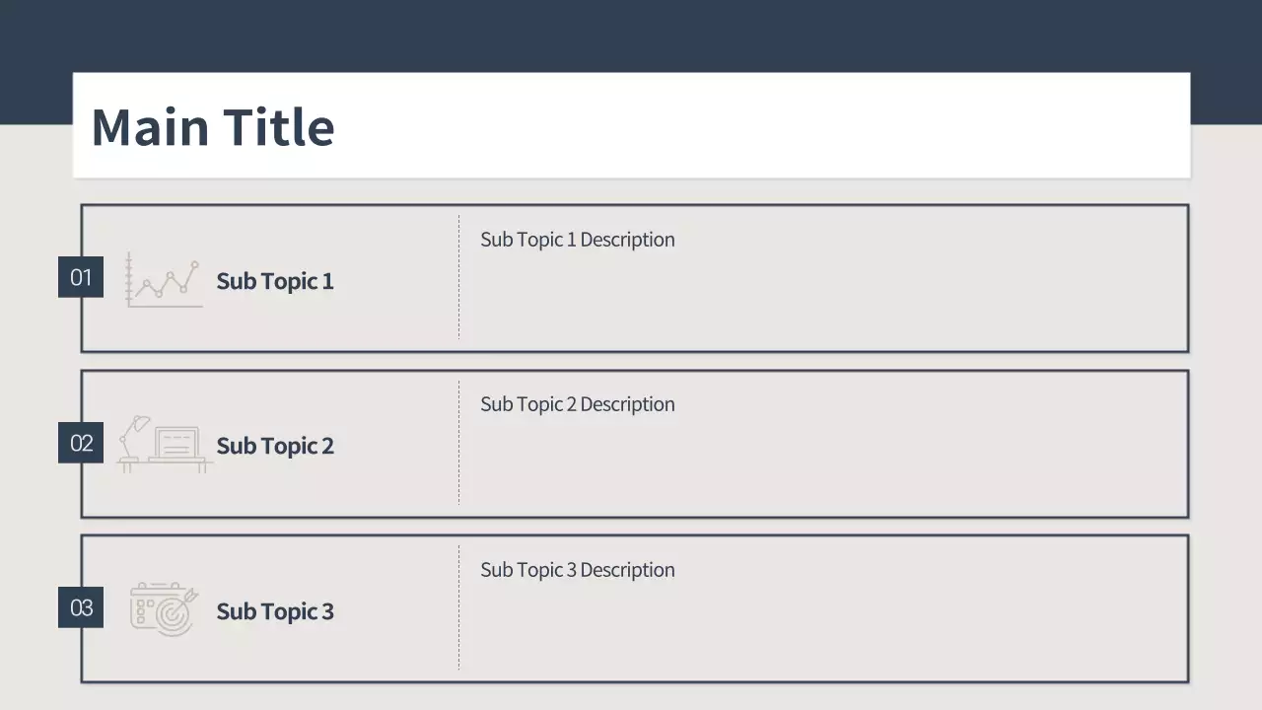Screen dimensions: 1262x710
Task: Select the Sub Topic 1 label
Action: [275, 281]
